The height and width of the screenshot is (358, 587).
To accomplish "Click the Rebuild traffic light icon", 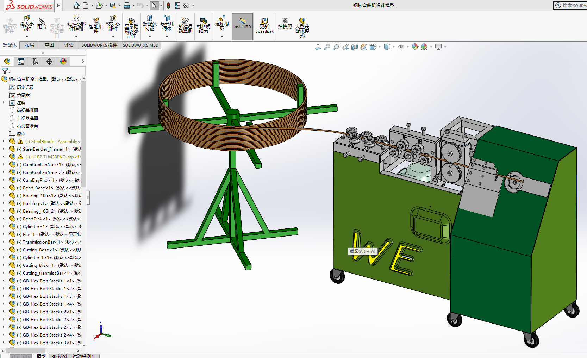I will pyautogui.click(x=168, y=6).
